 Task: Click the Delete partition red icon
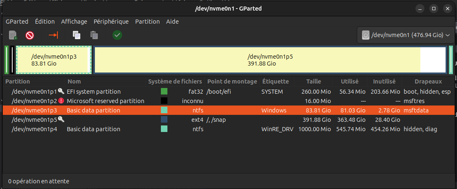[30, 35]
